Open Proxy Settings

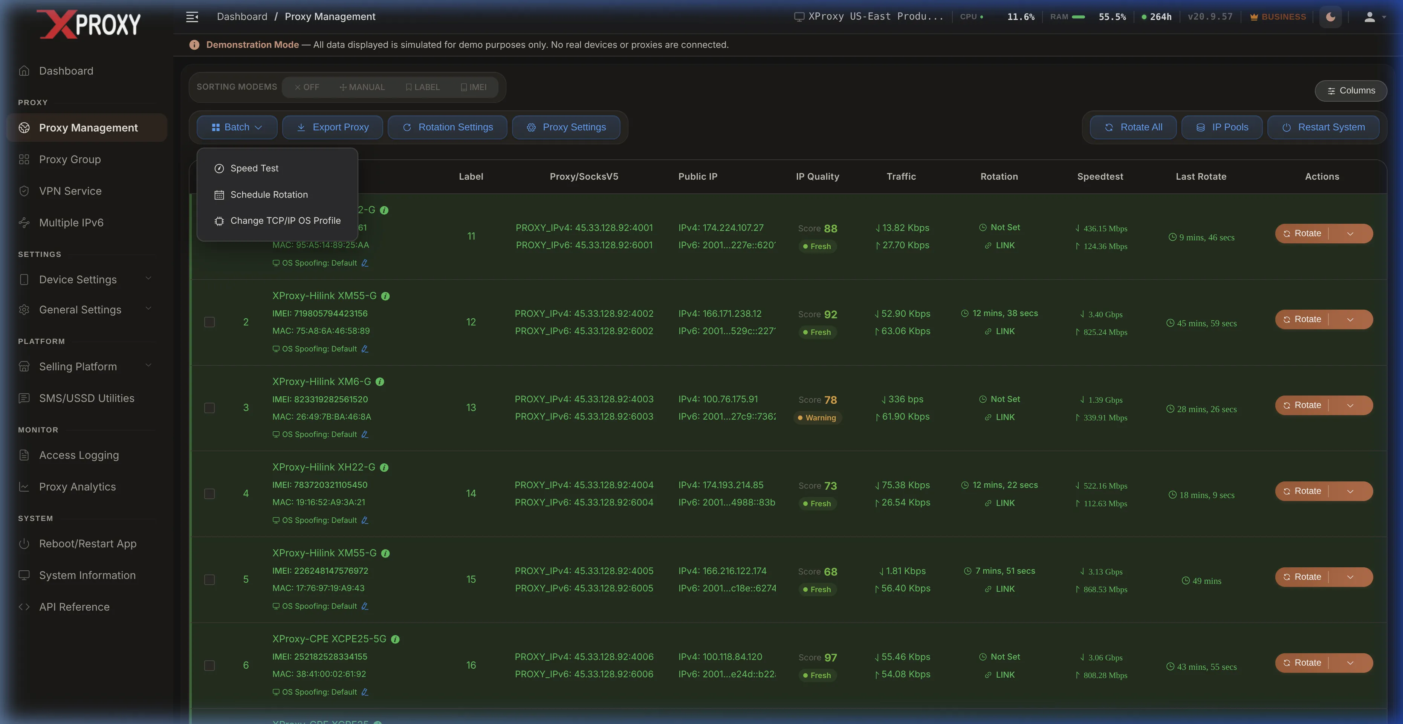pyautogui.click(x=566, y=127)
